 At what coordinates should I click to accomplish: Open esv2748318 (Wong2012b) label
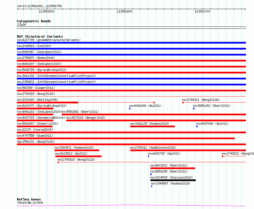(76, 159)
